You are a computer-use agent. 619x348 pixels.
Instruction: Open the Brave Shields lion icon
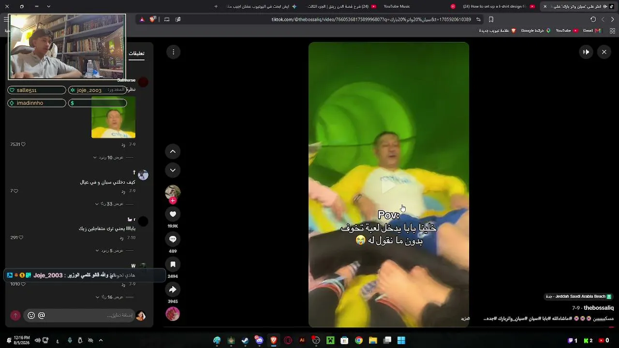point(153,19)
